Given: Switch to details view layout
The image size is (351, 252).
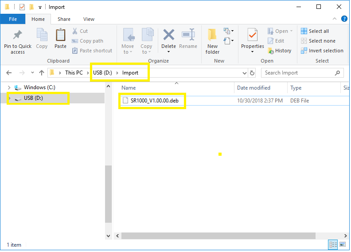Looking at the screenshot, I should pos(333,244).
